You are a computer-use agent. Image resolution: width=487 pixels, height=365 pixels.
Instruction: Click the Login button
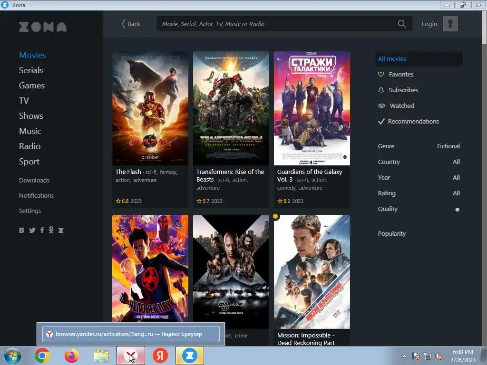pyautogui.click(x=429, y=24)
